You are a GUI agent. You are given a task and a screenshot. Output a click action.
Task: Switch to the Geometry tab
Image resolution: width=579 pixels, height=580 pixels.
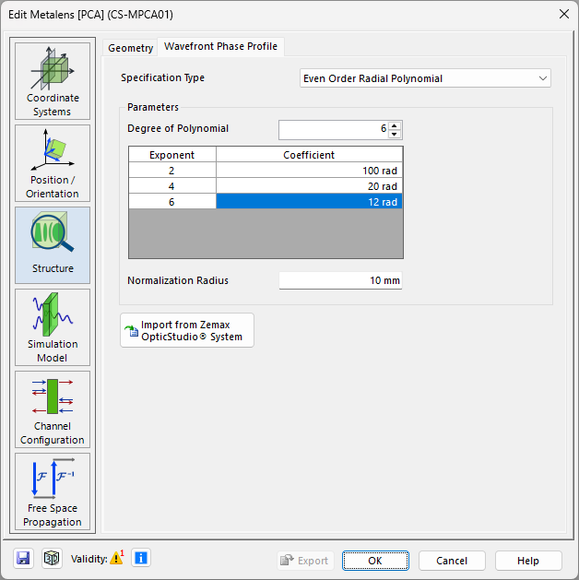click(x=131, y=48)
